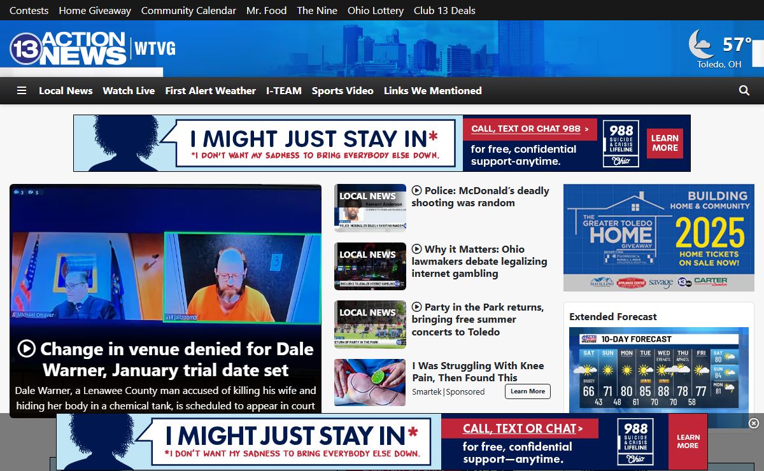Click the moon weather icon in header
This screenshot has height=471, width=764.
tap(702, 45)
